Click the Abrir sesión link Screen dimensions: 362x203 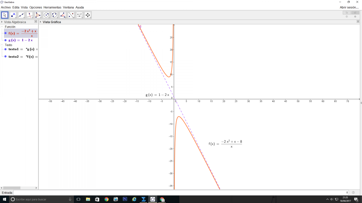click(x=349, y=7)
